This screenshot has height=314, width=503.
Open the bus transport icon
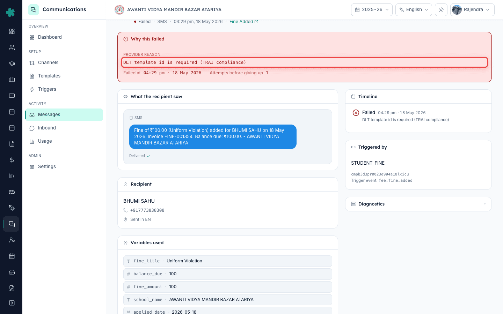12,192
